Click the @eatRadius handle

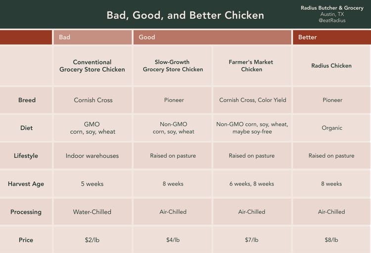pyautogui.click(x=332, y=21)
